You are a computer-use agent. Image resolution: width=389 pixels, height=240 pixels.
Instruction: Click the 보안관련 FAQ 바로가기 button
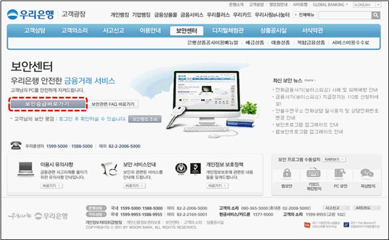click(x=113, y=104)
